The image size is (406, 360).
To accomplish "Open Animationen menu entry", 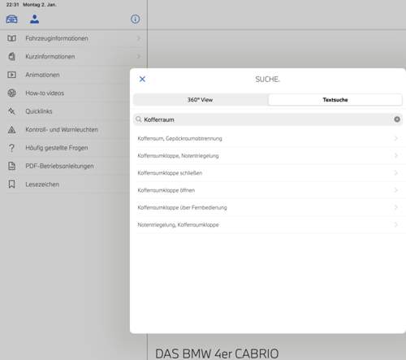I will (65, 75).
